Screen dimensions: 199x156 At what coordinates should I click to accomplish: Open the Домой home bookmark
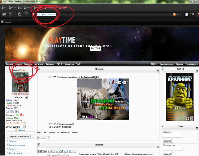tap(6, 22)
